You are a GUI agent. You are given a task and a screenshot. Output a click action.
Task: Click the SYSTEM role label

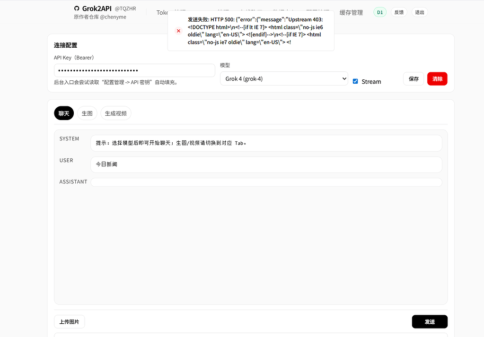(x=69, y=139)
